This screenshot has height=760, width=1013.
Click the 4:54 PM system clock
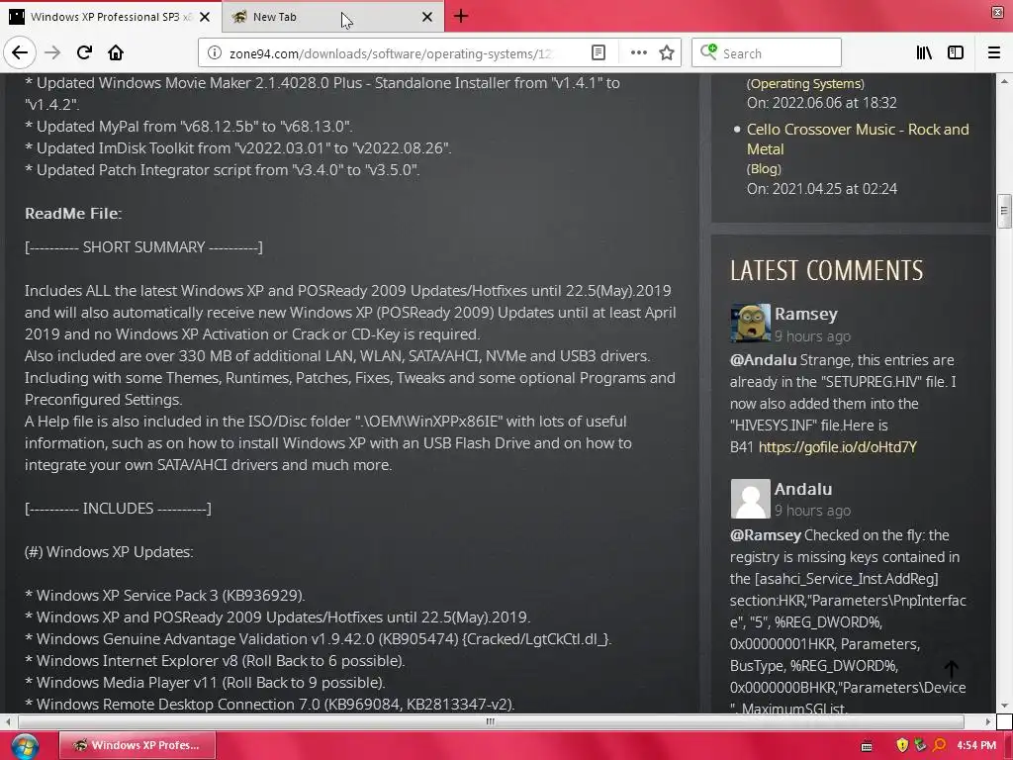(976, 745)
